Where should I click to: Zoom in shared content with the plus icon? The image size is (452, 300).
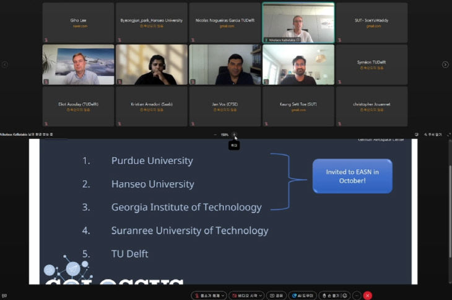click(x=234, y=135)
